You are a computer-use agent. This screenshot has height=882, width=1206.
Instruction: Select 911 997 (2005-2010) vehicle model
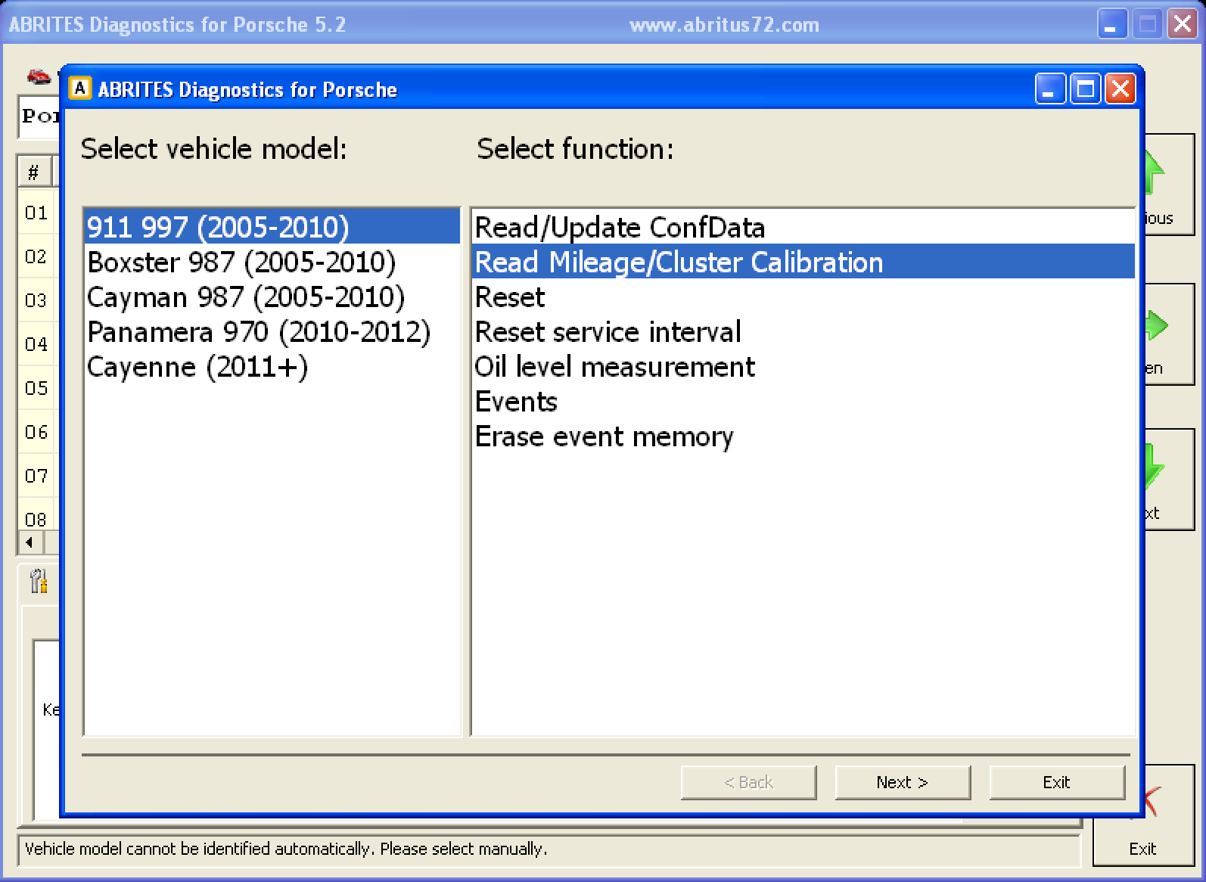pos(272,227)
